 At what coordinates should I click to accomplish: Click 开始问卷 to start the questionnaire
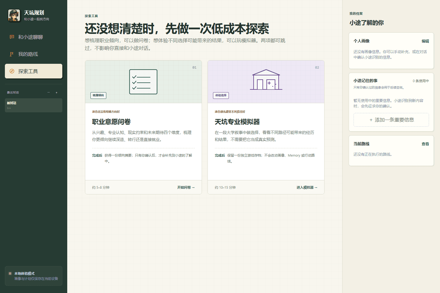[x=186, y=187]
